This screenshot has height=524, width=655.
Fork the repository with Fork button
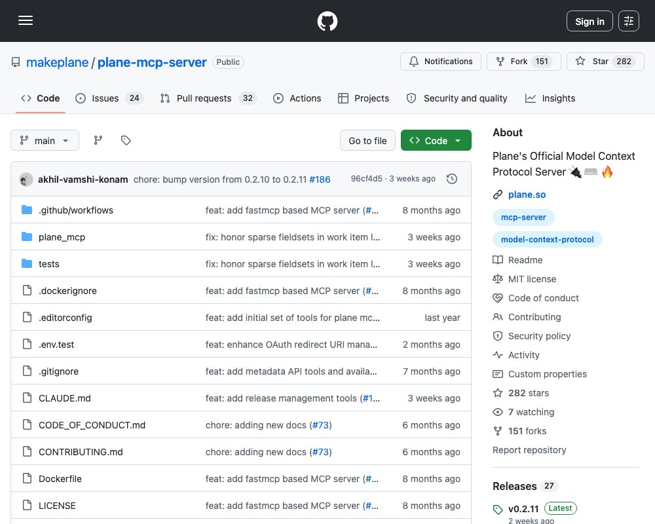(524, 62)
